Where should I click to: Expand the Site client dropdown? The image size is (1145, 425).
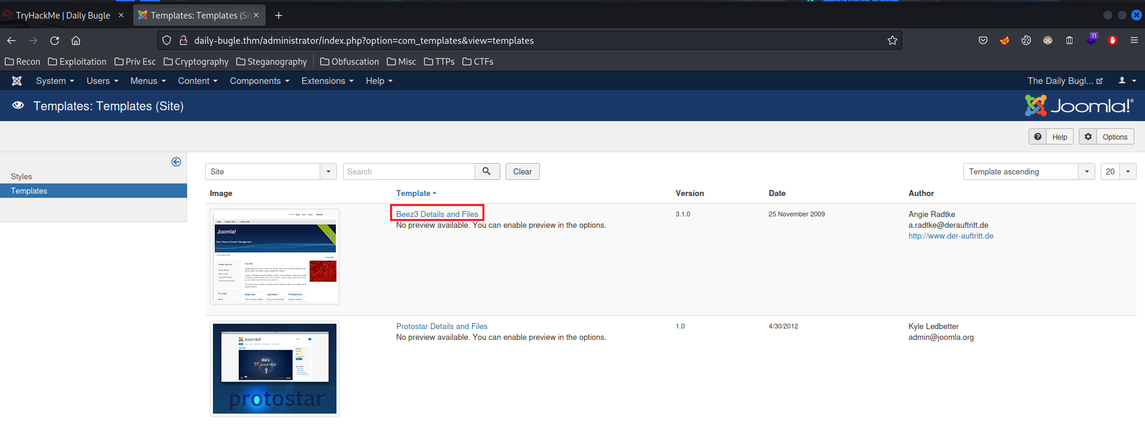tap(271, 171)
